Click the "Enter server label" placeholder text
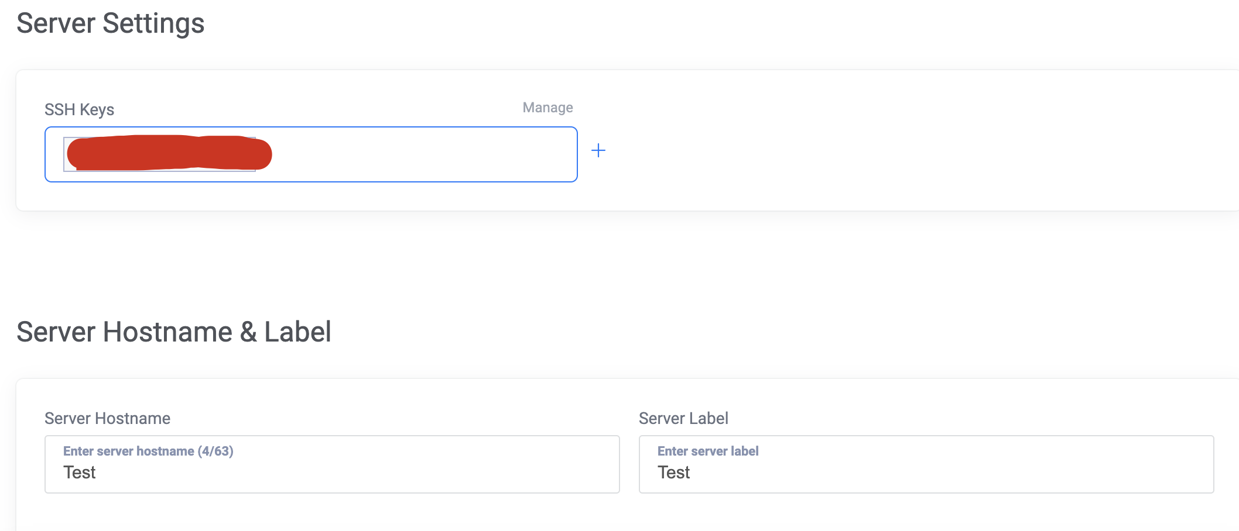 707,451
